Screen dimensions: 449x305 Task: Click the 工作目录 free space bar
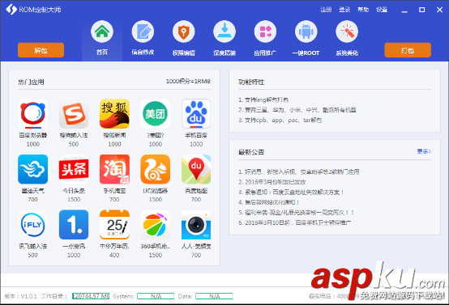click(x=91, y=296)
